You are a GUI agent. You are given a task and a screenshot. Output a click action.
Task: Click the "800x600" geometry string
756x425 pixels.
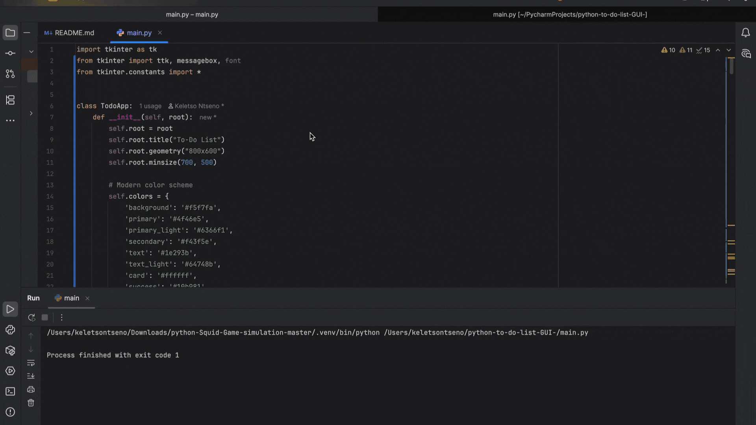tap(203, 152)
